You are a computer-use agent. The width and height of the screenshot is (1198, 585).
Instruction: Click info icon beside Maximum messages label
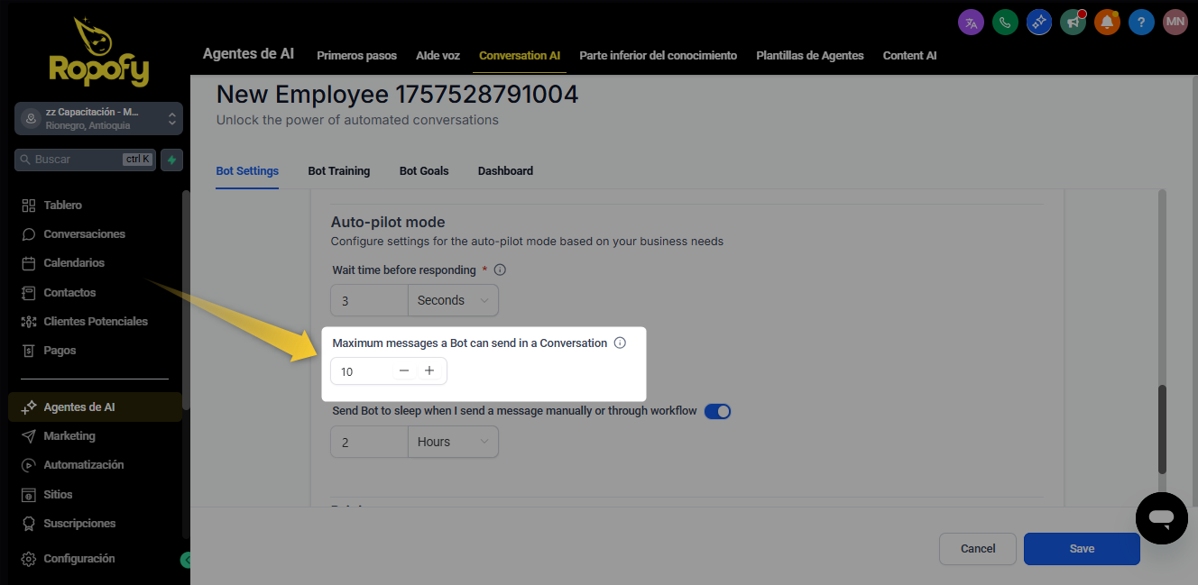[x=620, y=343]
